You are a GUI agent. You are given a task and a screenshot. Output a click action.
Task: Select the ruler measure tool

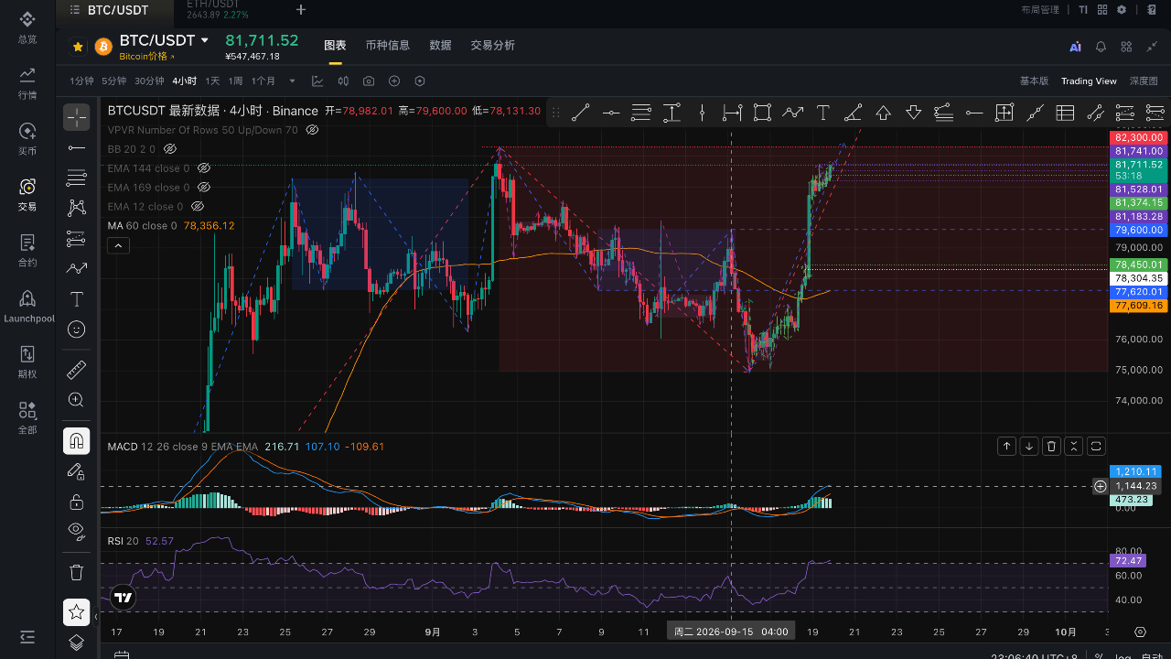click(x=77, y=370)
